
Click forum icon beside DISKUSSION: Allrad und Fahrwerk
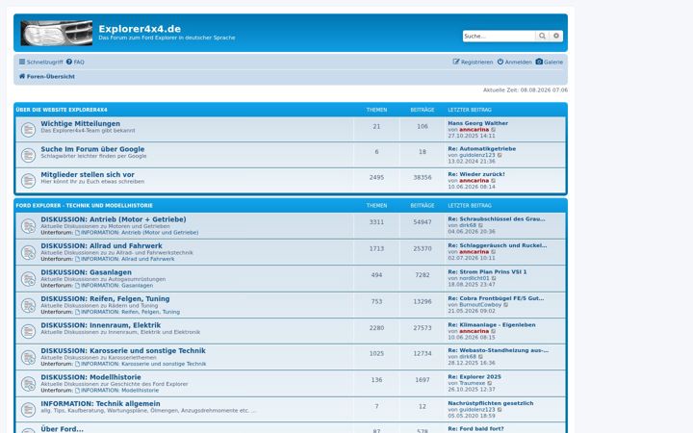pos(28,253)
